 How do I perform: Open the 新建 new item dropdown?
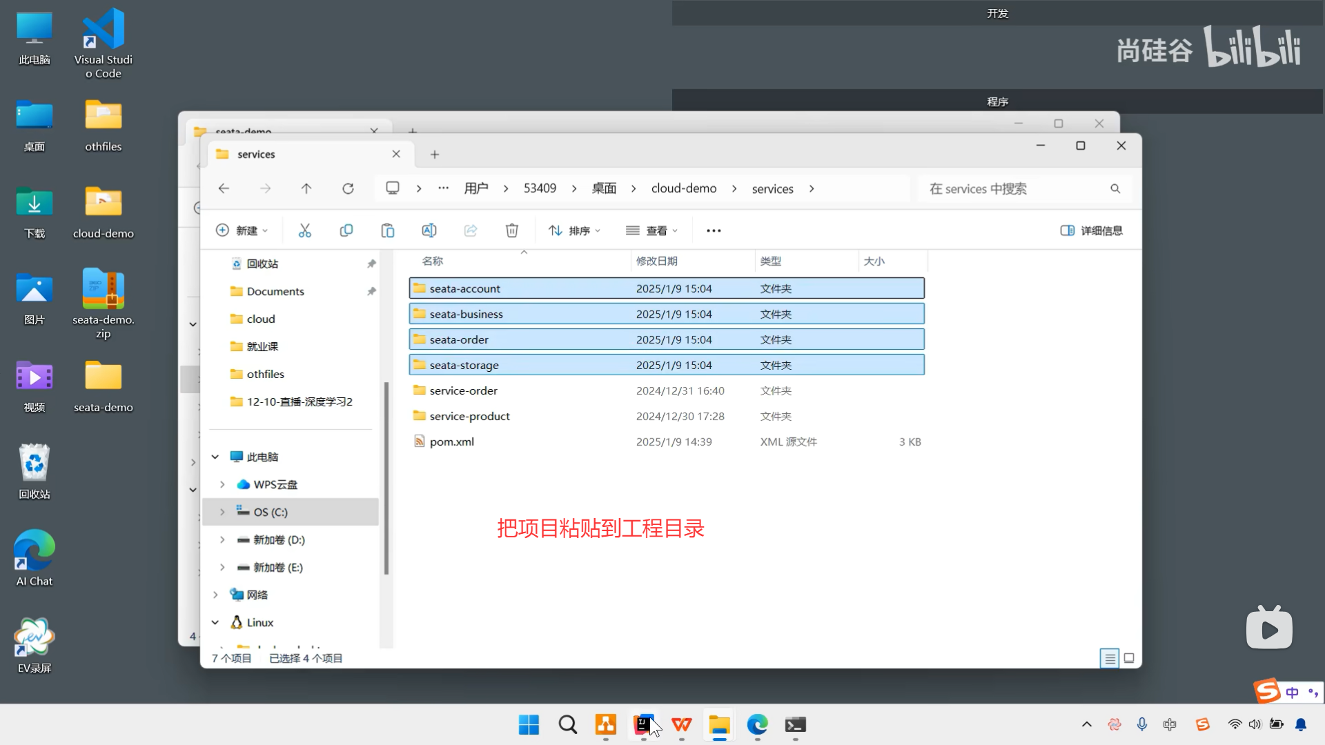(x=242, y=230)
